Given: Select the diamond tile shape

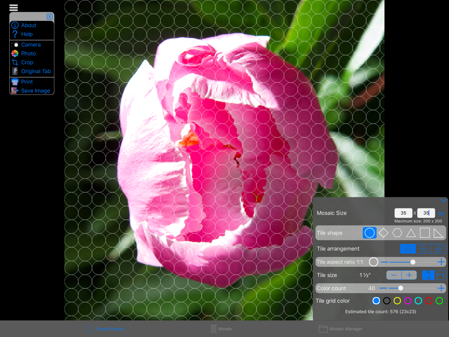Looking at the screenshot, I should pos(383,233).
